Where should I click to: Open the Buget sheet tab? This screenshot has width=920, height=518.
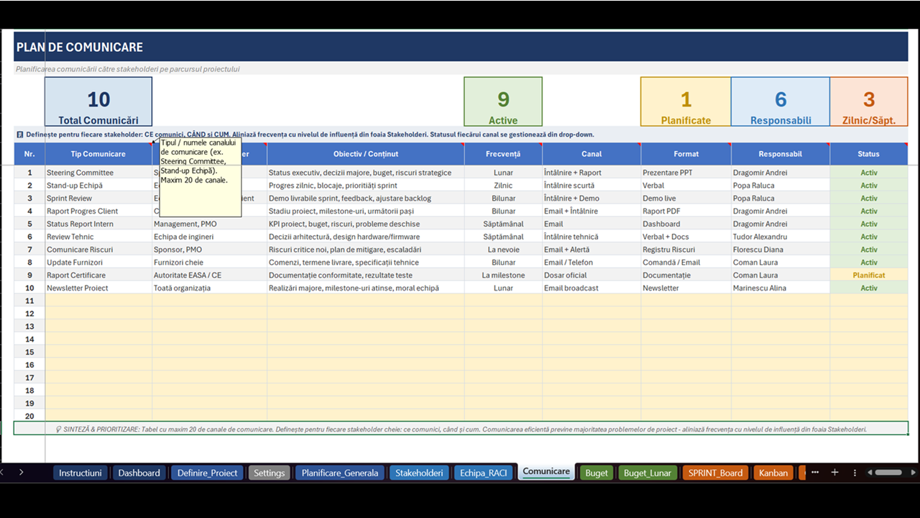pos(597,473)
